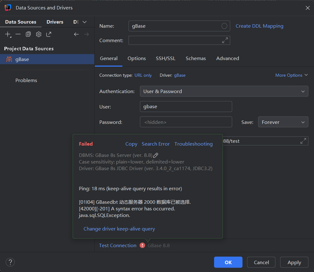Add a new data source with plus icon
The width and height of the screenshot is (314, 272).
pos(8,34)
